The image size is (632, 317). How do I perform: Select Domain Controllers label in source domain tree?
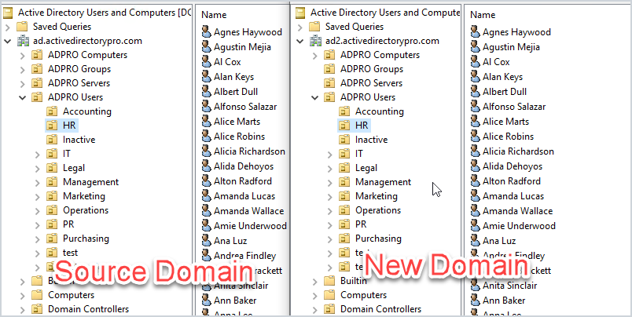point(89,309)
